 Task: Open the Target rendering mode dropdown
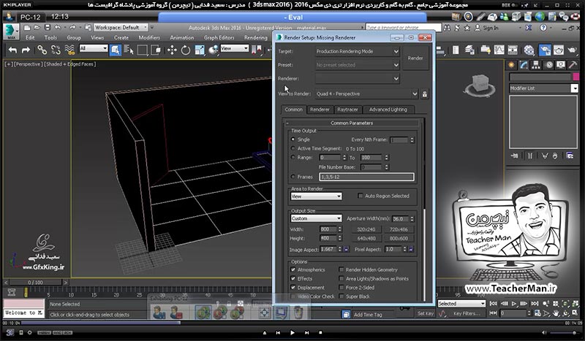point(357,51)
